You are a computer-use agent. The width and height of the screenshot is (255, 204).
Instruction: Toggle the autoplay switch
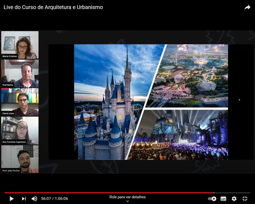point(212,199)
